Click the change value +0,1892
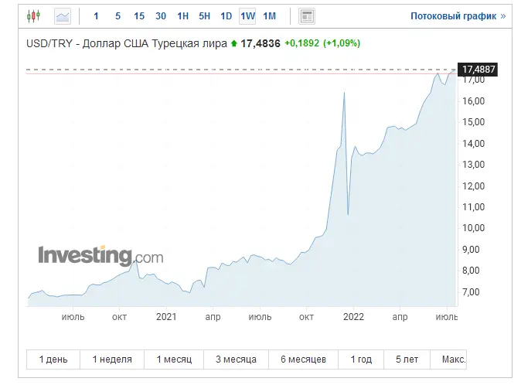 coord(301,43)
